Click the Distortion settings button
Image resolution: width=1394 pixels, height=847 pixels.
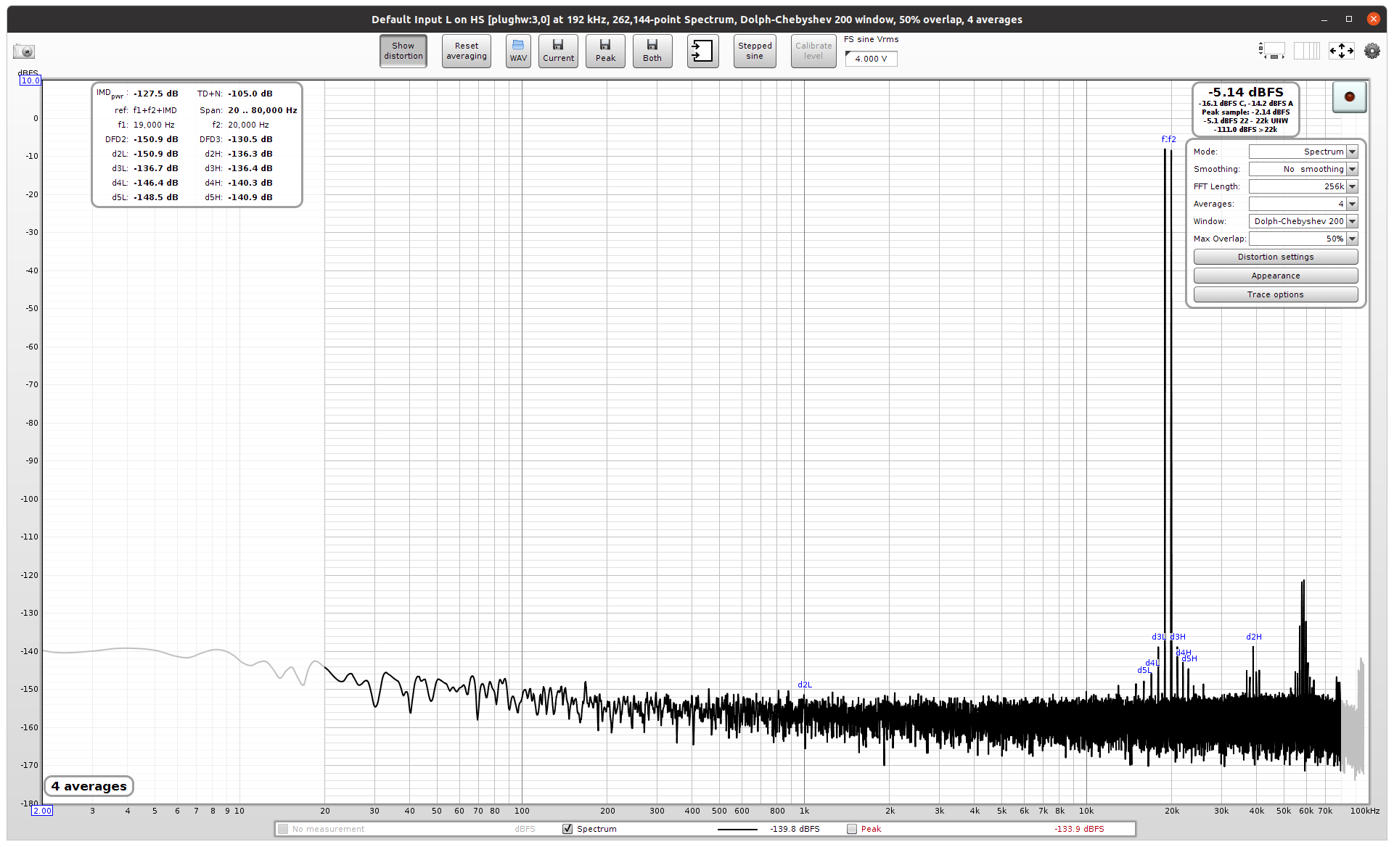1276,257
